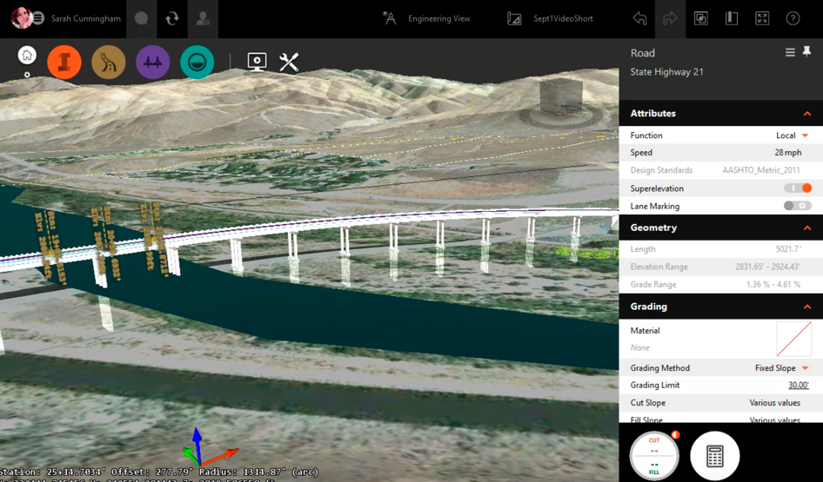Edit Speed value 28 mph
The height and width of the screenshot is (482, 823).
pos(788,153)
